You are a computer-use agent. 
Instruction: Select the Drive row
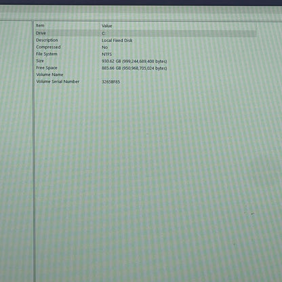(x=146, y=33)
